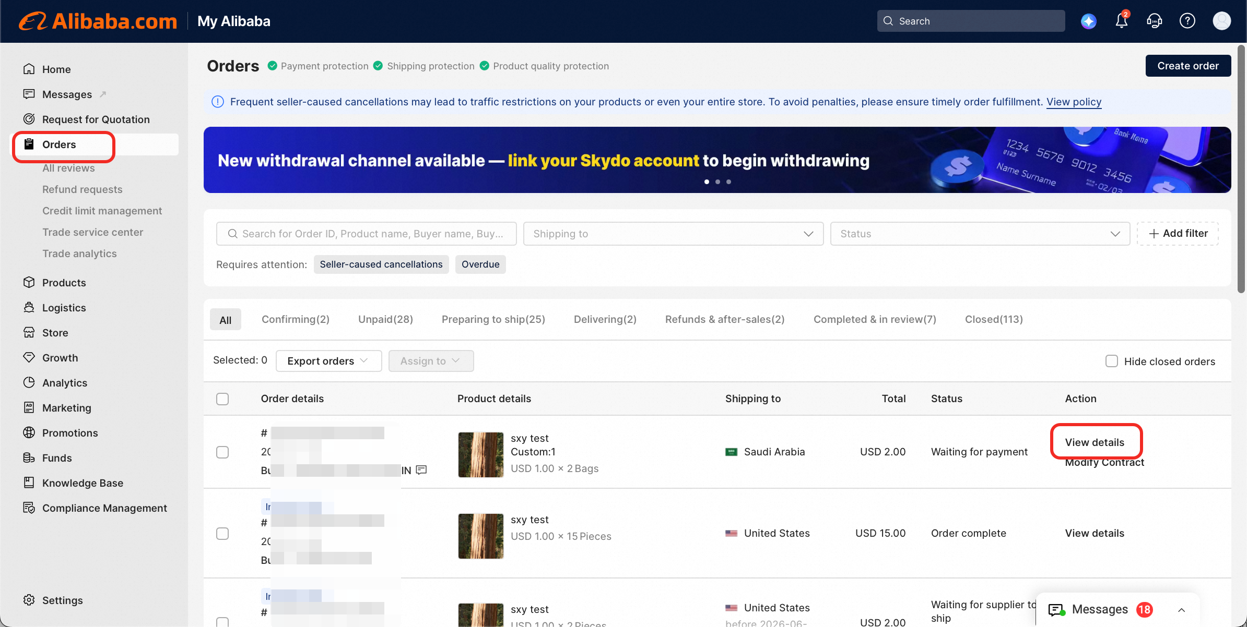Viewport: 1247px width, 627px height.
Task: Click the Funds coins icon
Action: click(x=29, y=458)
